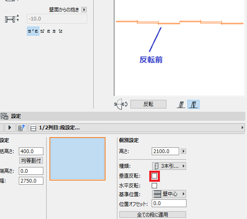Select the blue panel preview thumbnail
This screenshot has width=247, height=219.
(x=78, y=159)
